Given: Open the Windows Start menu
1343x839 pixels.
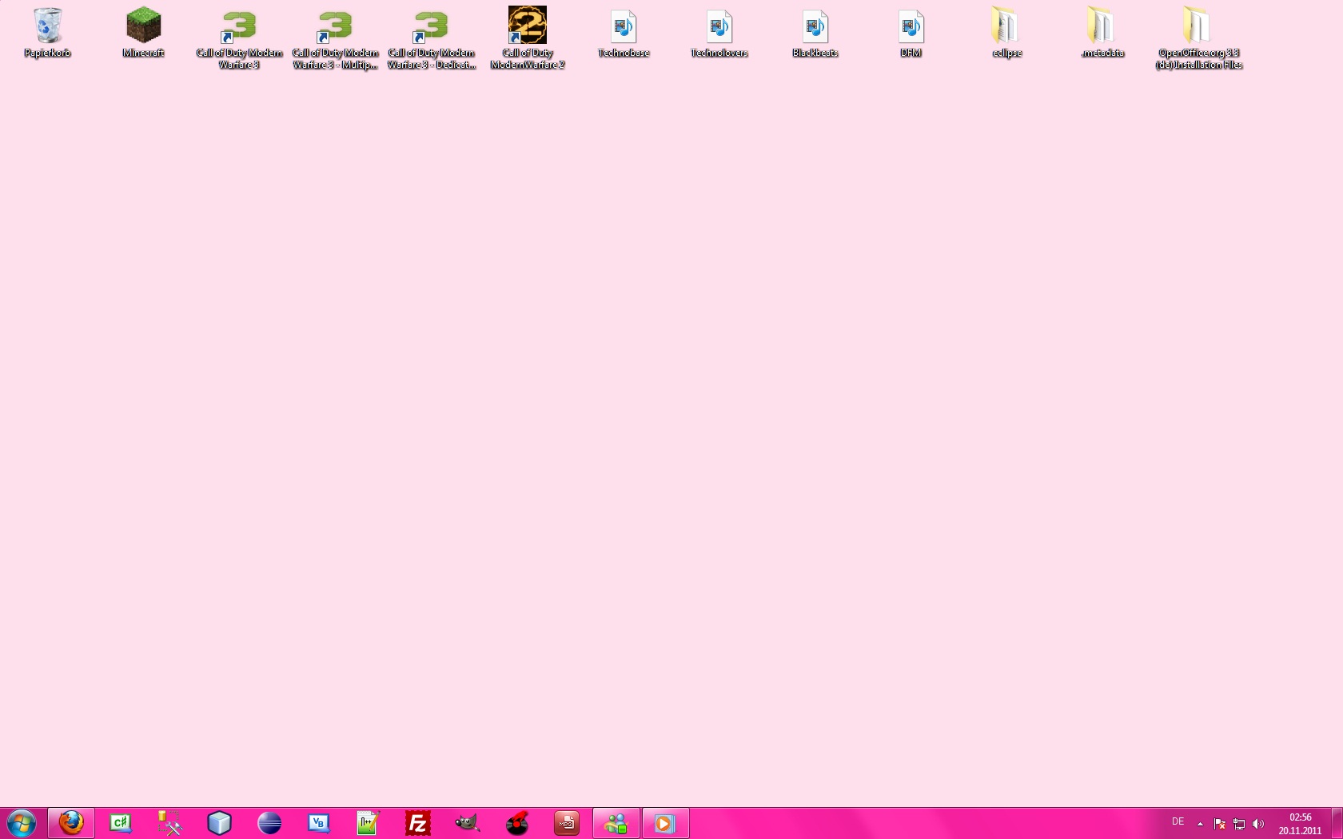Looking at the screenshot, I should (22, 822).
